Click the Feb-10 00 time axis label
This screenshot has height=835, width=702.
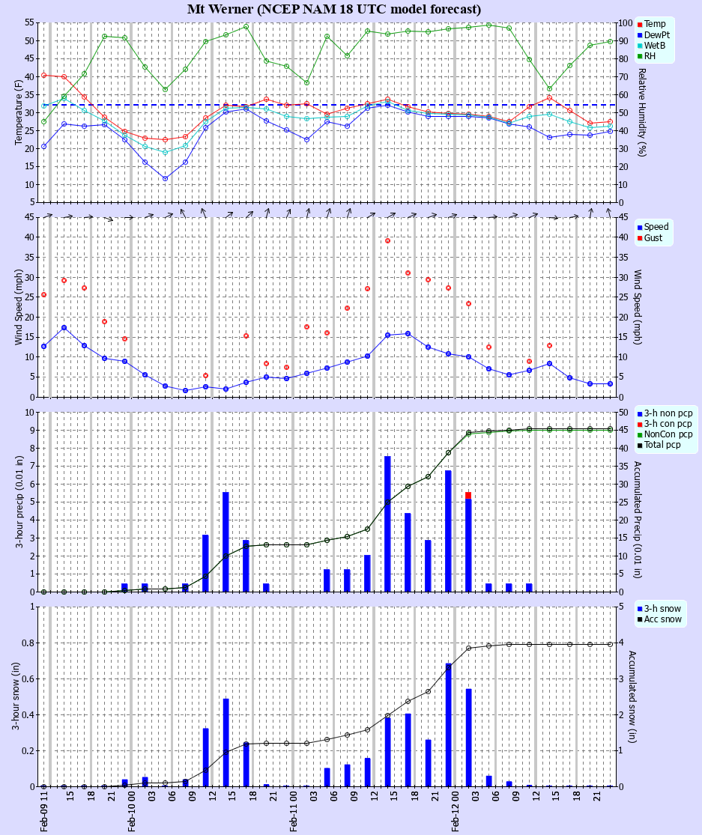click(x=132, y=812)
